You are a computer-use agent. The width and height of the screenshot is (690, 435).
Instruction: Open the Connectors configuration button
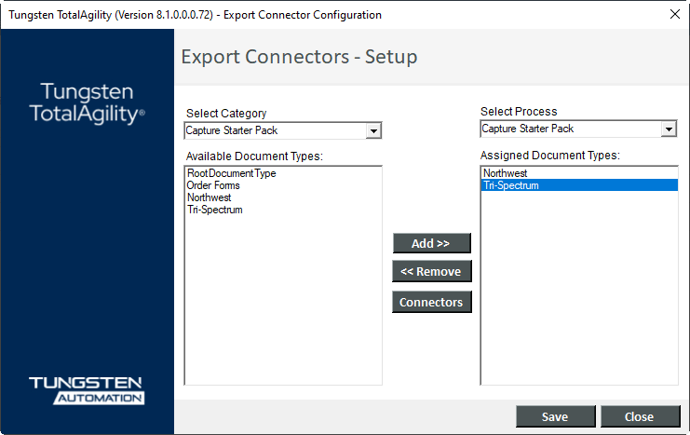click(431, 302)
